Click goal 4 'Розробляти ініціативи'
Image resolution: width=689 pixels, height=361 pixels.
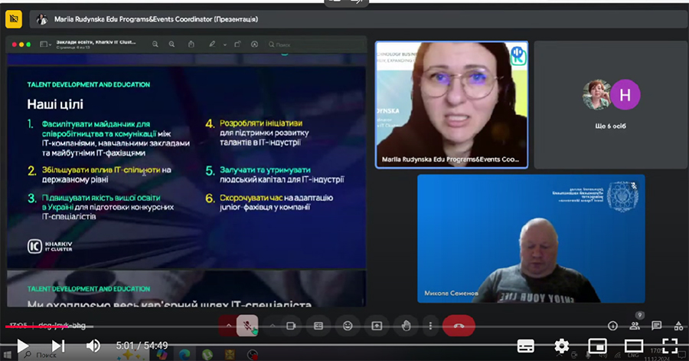pos(261,123)
